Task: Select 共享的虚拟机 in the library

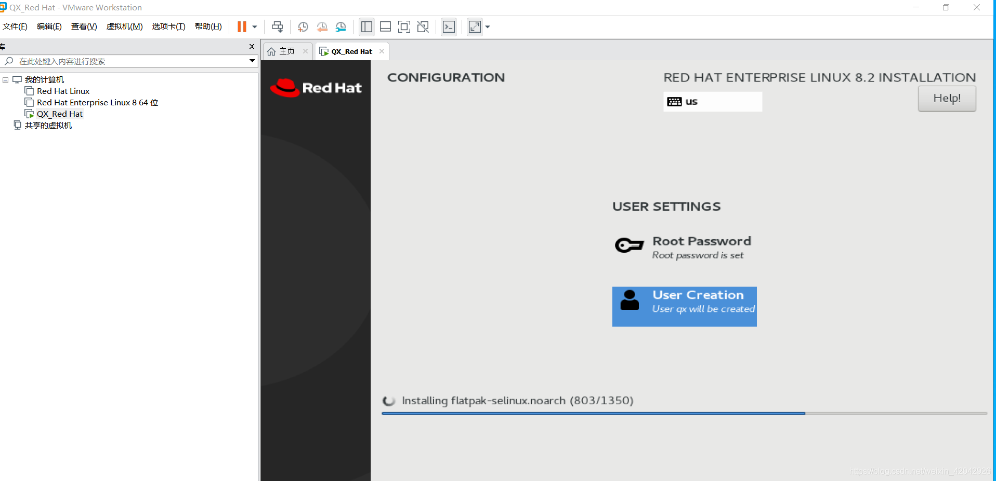Action: (48, 126)
